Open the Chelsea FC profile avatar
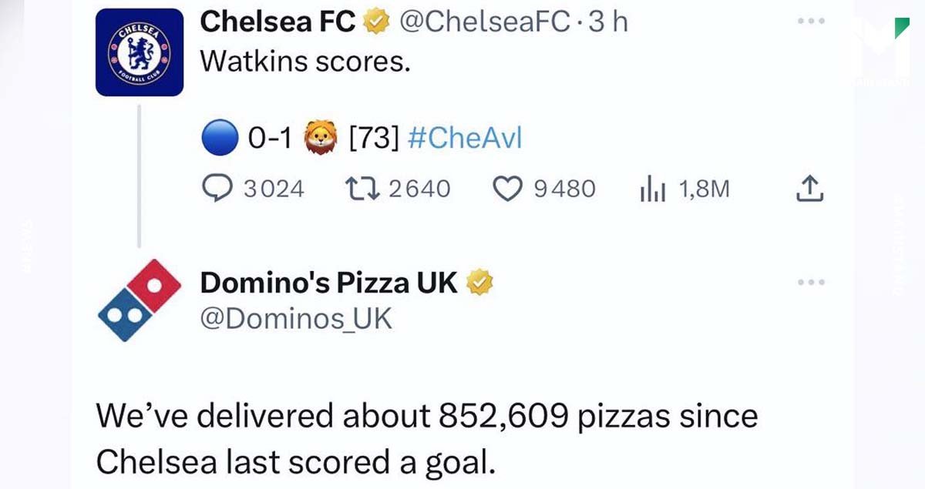Viewport: 925px width, 489px height. pos(140,53)
